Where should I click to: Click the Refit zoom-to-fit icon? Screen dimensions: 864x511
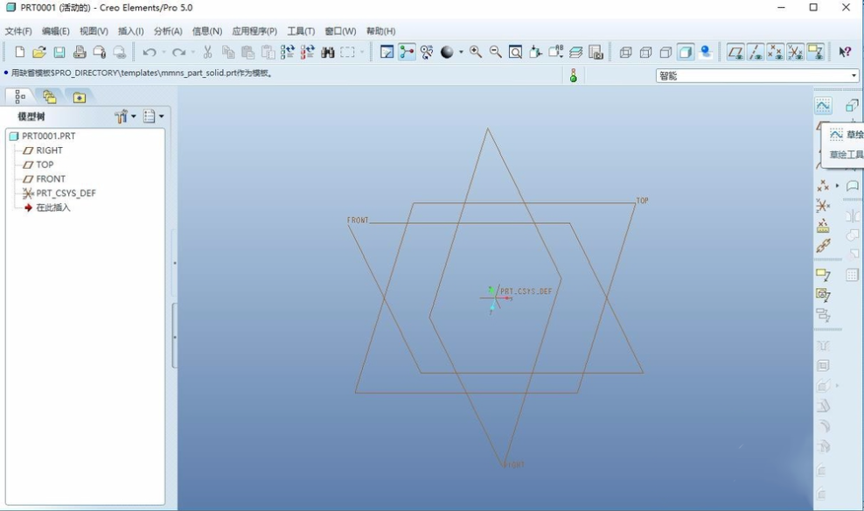click(516, 52)
